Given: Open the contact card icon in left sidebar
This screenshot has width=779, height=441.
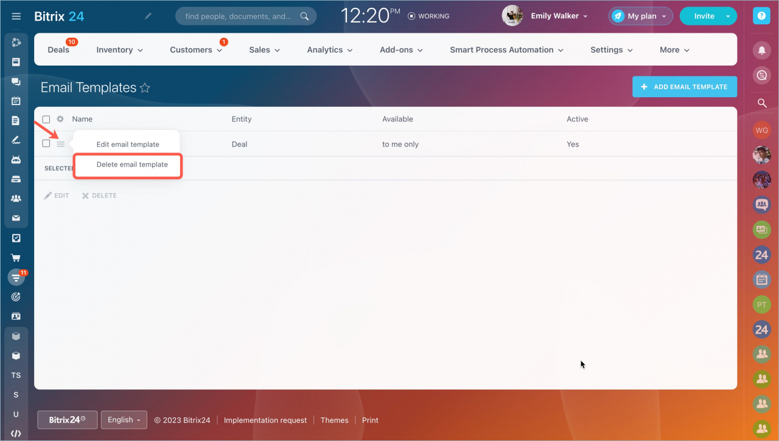Looking at the screenshot, I should point(16,316).
